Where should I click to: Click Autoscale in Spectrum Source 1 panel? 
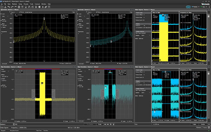pos(5,64)
